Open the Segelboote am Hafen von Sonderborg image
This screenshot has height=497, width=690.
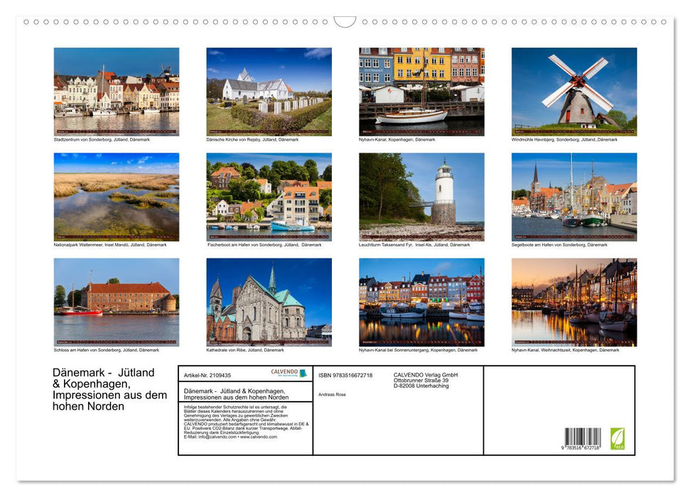573,195
